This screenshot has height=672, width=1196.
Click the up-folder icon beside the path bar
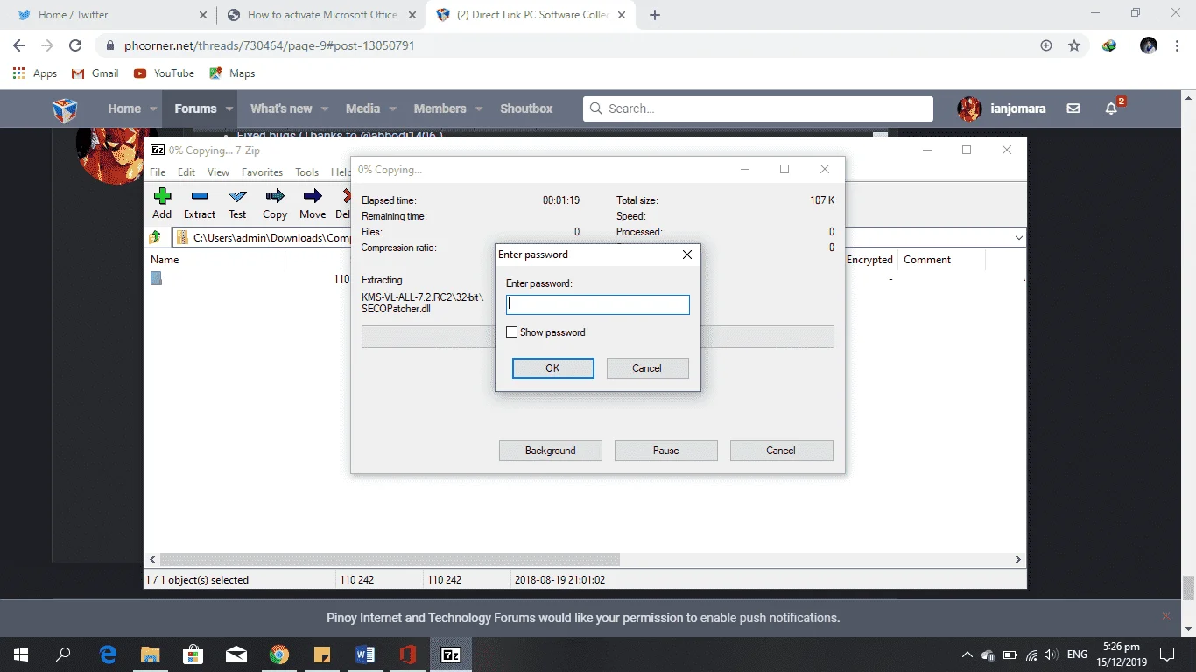tap(155, 237)
